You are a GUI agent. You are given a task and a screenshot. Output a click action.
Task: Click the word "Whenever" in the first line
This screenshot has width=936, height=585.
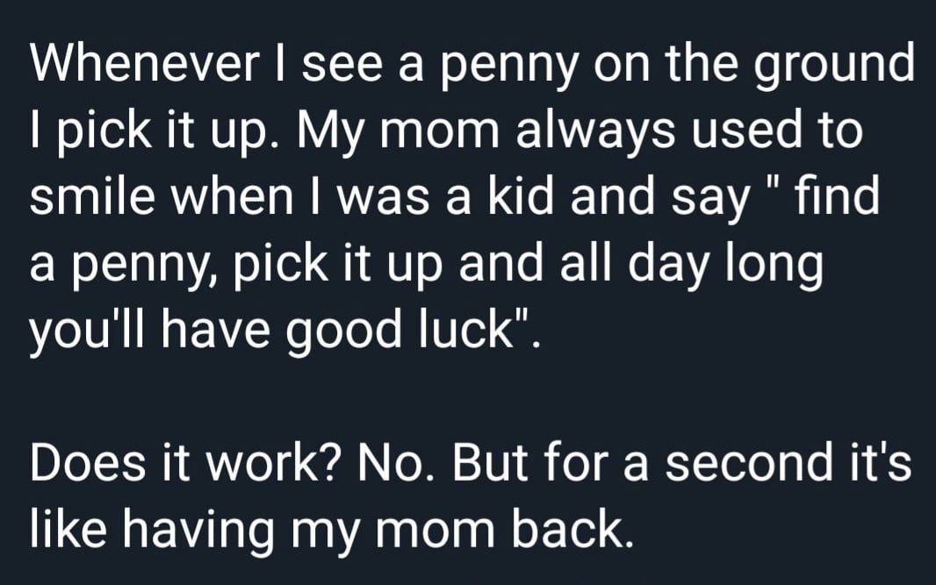click(x=145, y=63)
